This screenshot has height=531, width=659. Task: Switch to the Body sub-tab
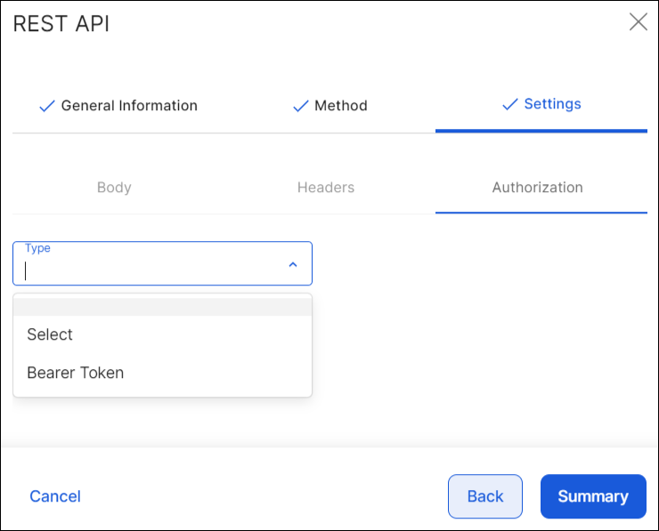(114, 188)
